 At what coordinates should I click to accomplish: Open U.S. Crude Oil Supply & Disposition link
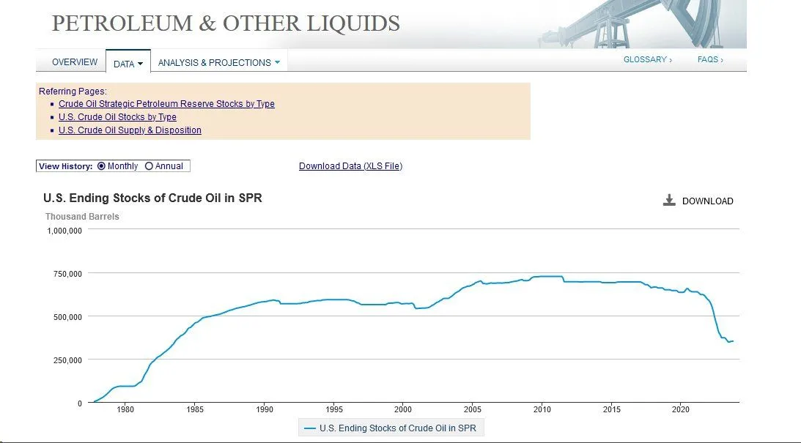(130, 130)
